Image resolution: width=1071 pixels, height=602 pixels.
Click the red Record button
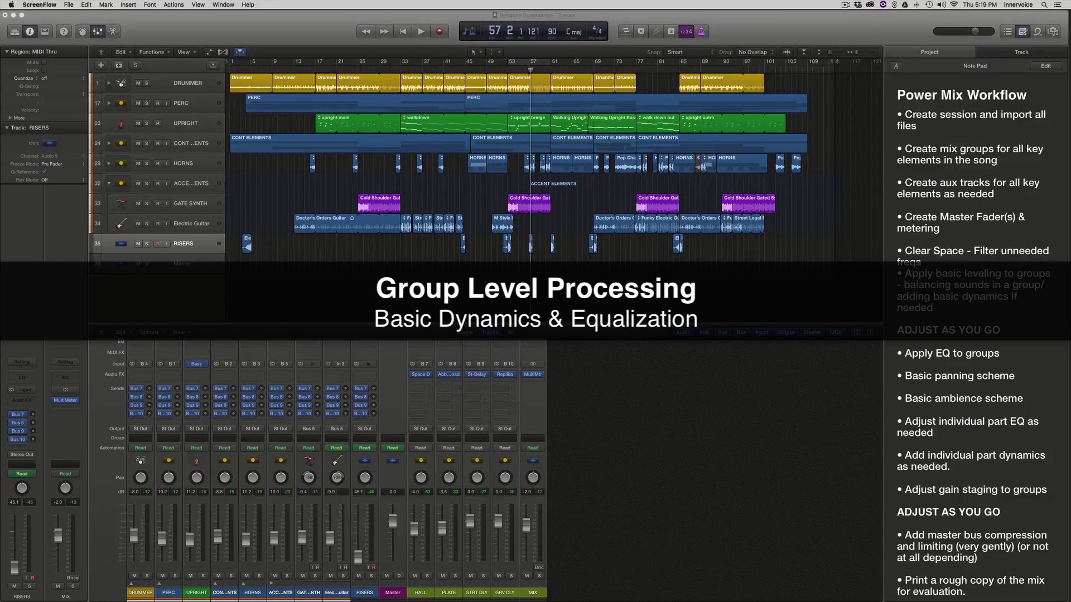(x=440, y=32)
